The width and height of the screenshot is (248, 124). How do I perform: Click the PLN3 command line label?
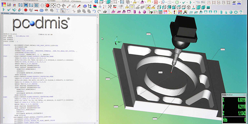coord(5,96)
